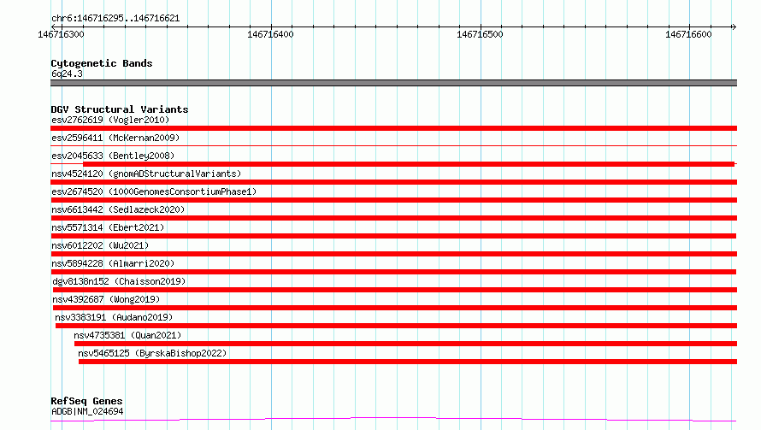
Task: Click the red bar under nsv4524120
Action: (x=393, y=182)
